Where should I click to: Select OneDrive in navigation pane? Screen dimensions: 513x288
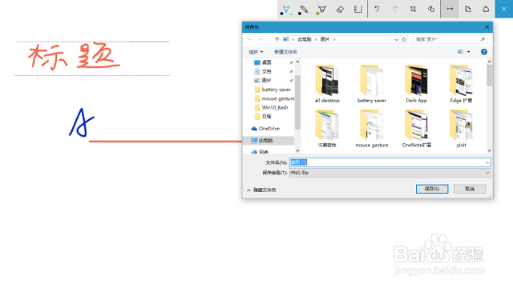(x=269, y=129)
